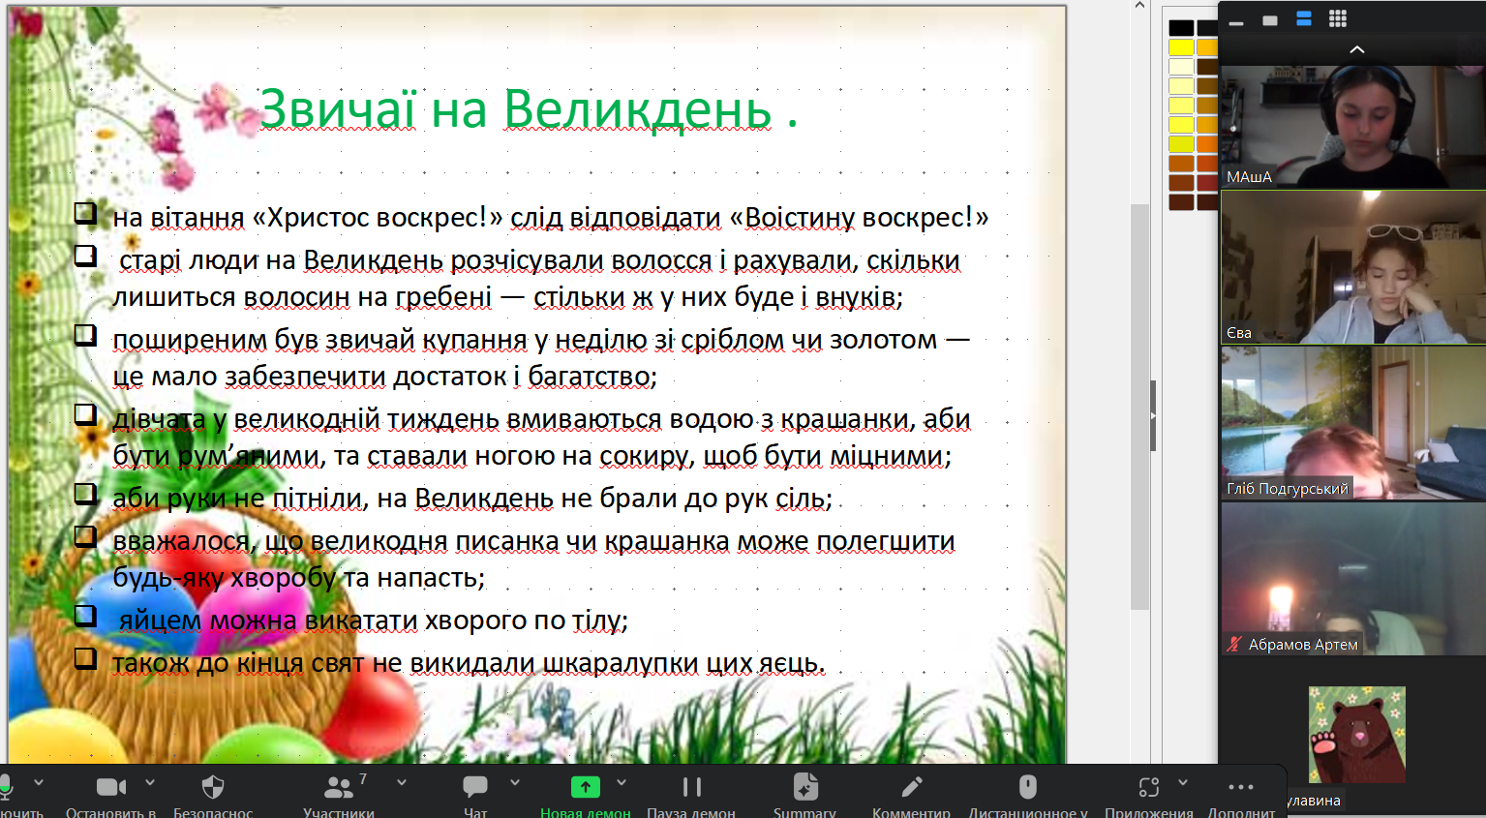
Task: Pick black swatch in left column
Action: (x=1180, y=27)
